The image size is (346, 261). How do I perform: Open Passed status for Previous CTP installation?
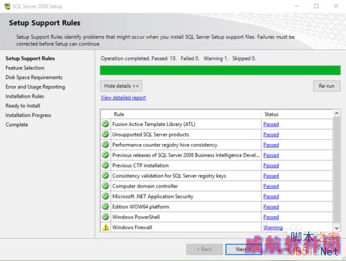(271, 165)
